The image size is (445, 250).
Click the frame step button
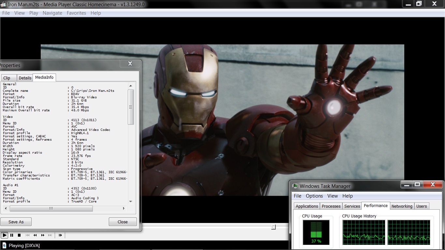click(x=60, y=235)
